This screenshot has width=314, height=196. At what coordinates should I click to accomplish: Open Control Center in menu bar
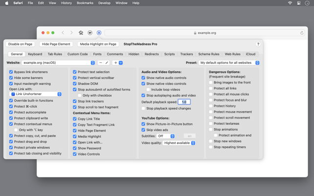click(298, 3)
